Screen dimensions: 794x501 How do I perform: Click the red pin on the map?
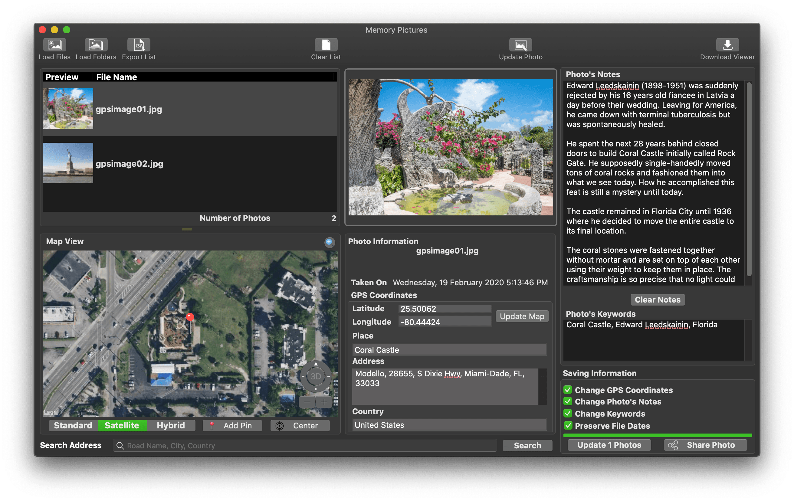190,317
